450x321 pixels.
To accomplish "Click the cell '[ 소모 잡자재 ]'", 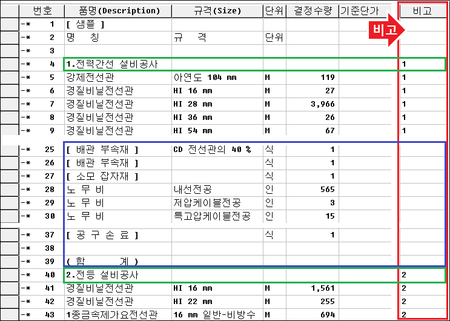I will click(118, 176).
